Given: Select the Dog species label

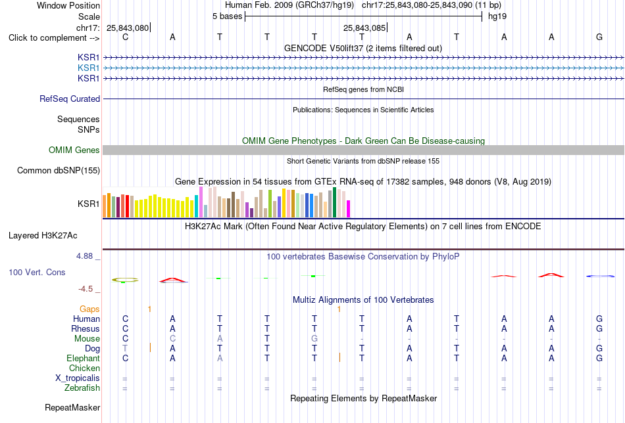Looking at the screenshot, I should pos(92,349).
